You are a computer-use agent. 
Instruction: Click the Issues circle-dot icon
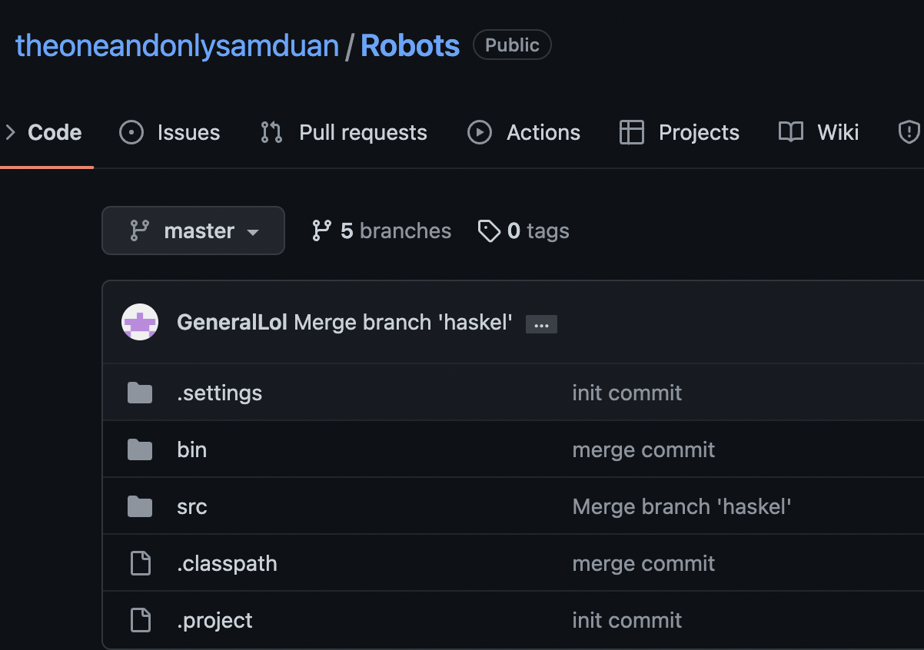pyautogui.click(x=131, y=133)
